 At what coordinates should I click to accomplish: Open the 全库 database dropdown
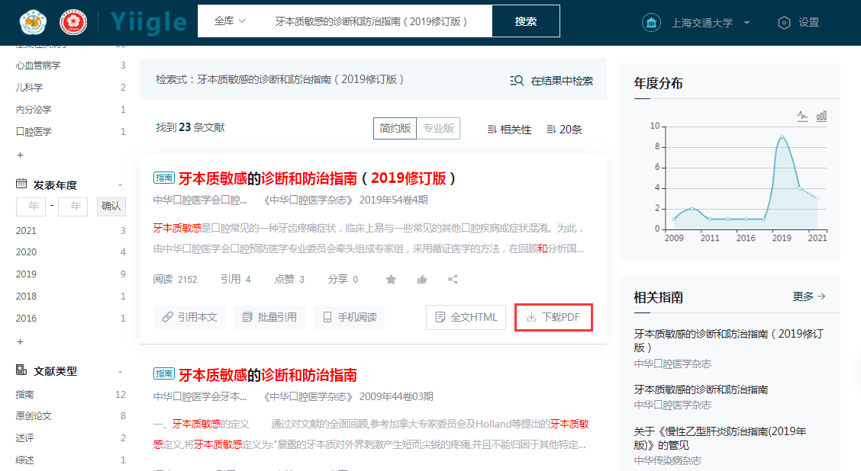click(230, 21)
